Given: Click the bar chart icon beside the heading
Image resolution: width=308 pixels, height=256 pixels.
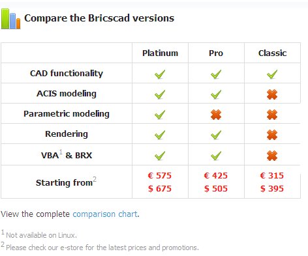Looking at the screenshot, I should [x=10, y=19].
